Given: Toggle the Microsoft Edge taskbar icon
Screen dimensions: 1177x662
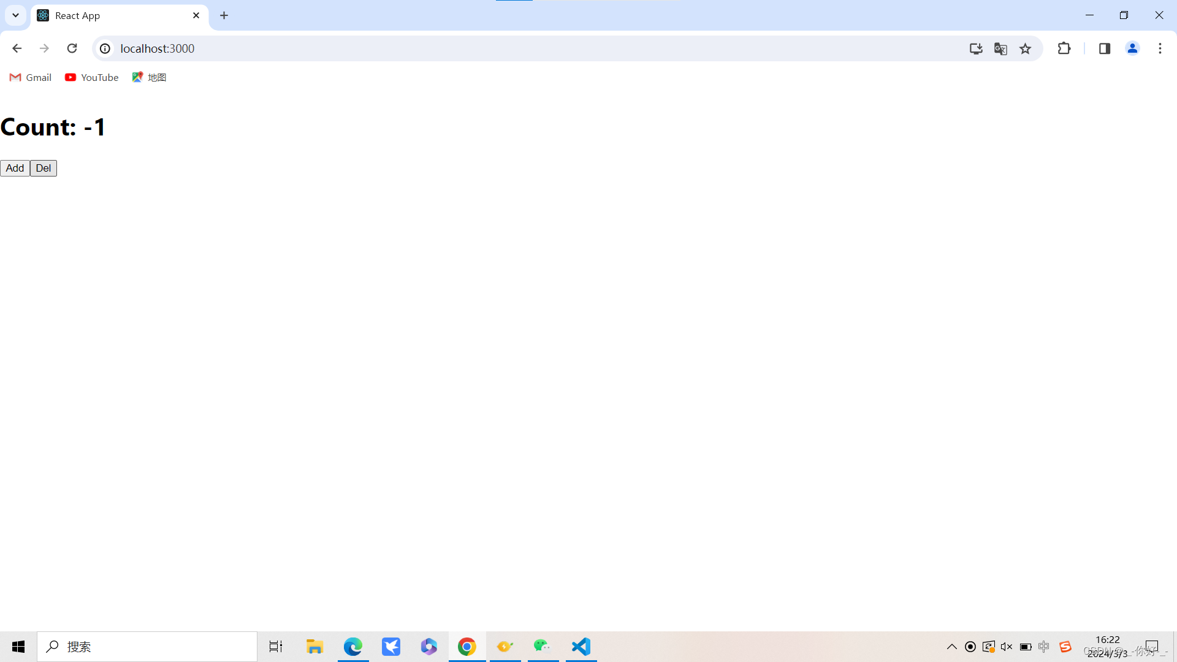Looking at the screenshot, I should point(352,646).
